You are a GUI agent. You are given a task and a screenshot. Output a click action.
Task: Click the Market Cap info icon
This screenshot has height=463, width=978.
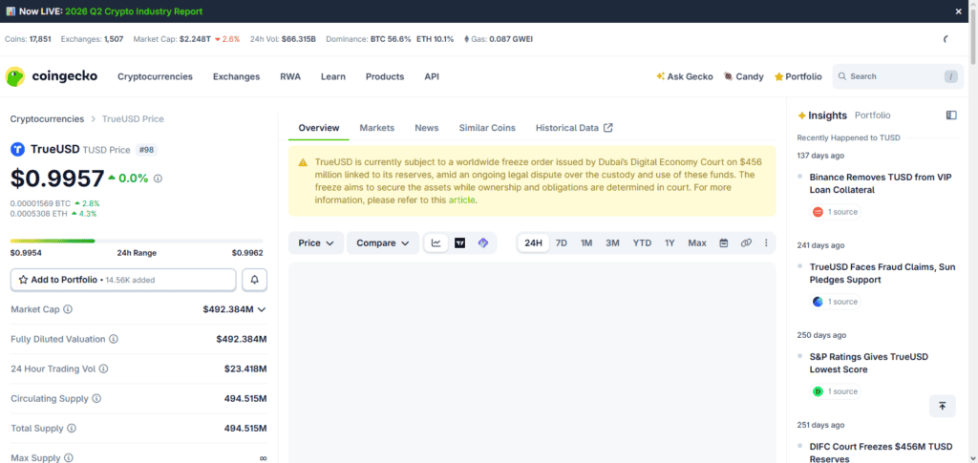pos(68,309)
